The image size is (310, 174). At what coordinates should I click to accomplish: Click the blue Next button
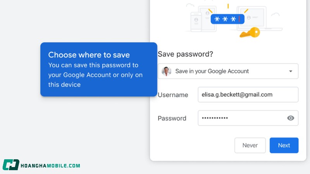pos(284,145)
